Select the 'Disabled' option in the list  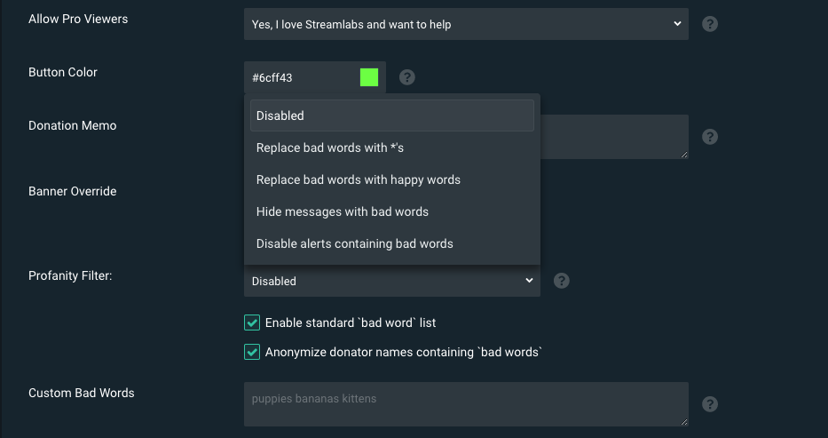(392, 115)
